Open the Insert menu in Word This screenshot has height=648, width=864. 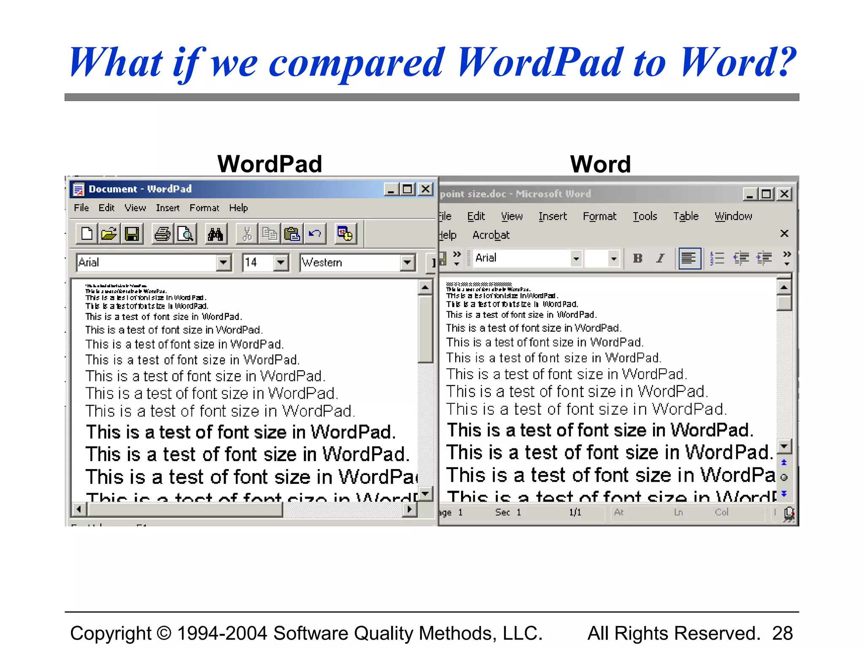[552, 216]
